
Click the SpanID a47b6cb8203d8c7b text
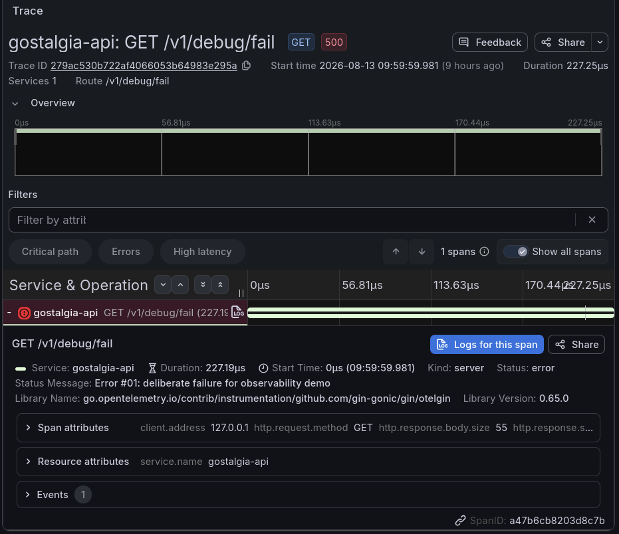coord(557,521)
